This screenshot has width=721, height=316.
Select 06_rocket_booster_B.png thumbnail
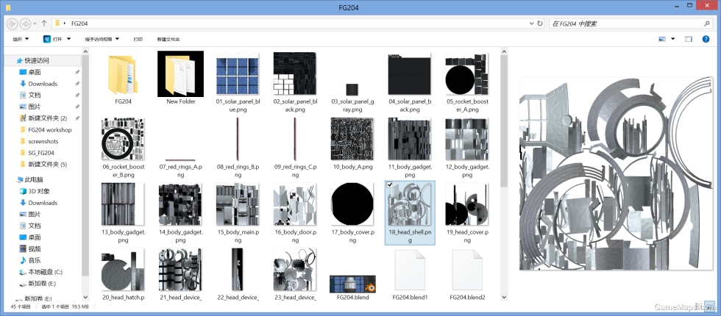pos(123,139)
